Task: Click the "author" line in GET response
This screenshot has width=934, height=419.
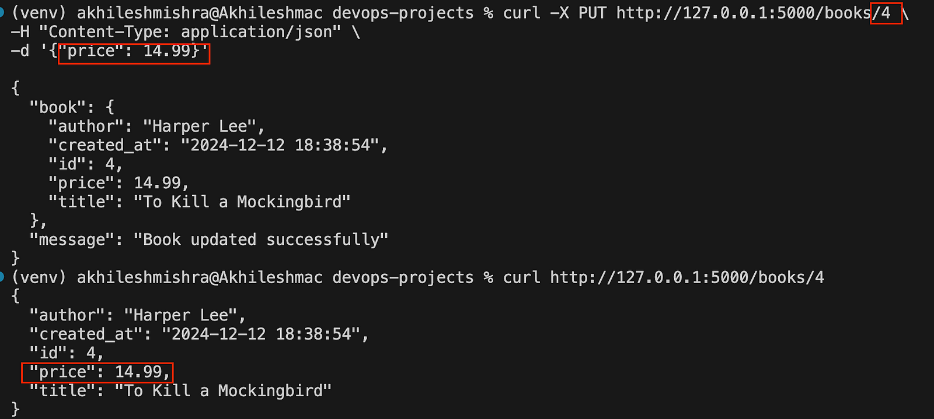Action: click(138, 315)
